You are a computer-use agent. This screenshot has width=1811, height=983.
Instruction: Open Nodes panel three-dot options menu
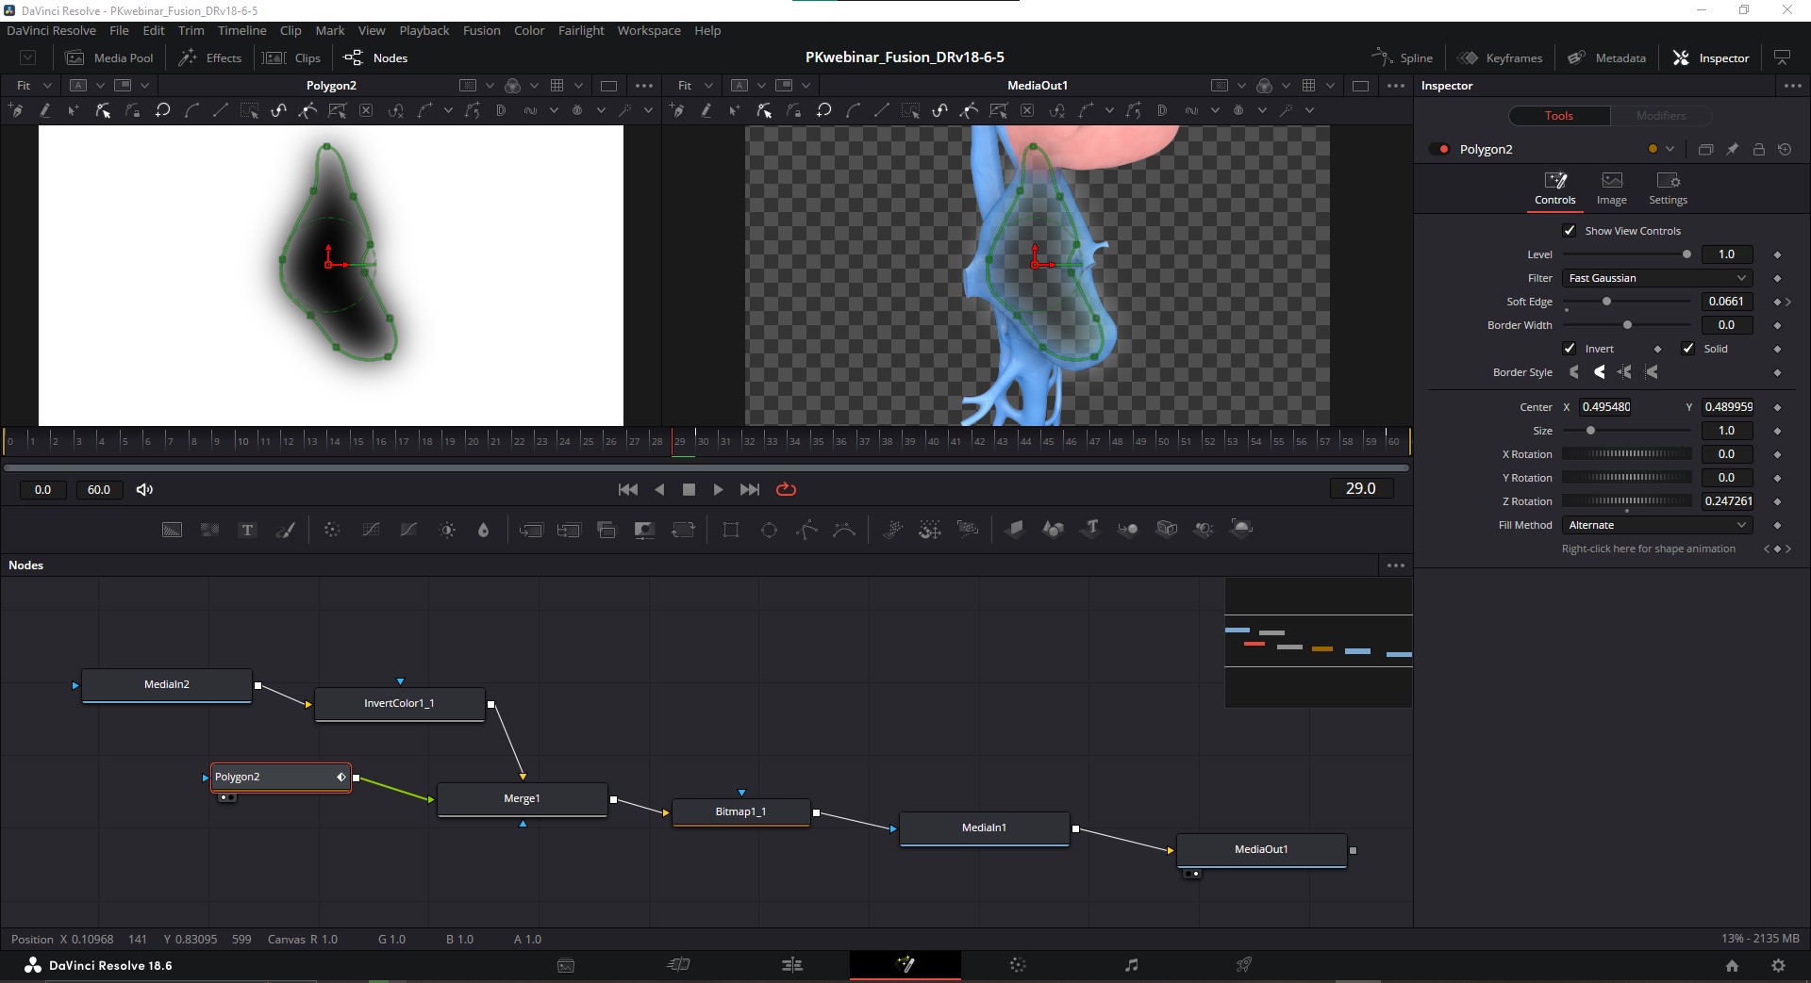1396,565
